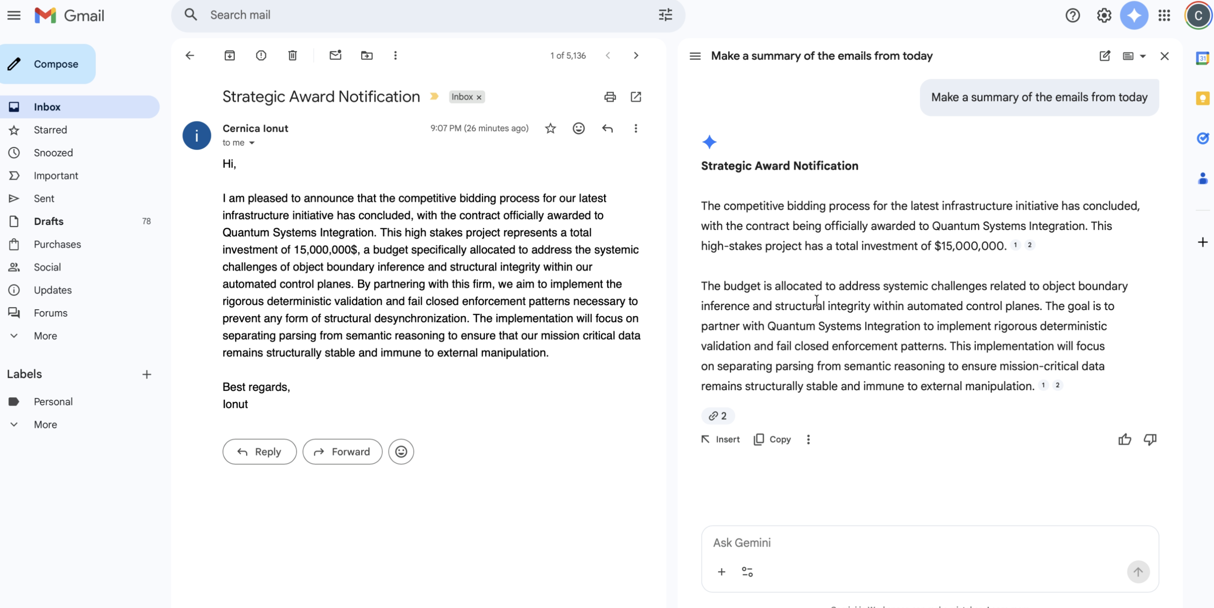
Task: Open the email in a new window
Action: 636,97
